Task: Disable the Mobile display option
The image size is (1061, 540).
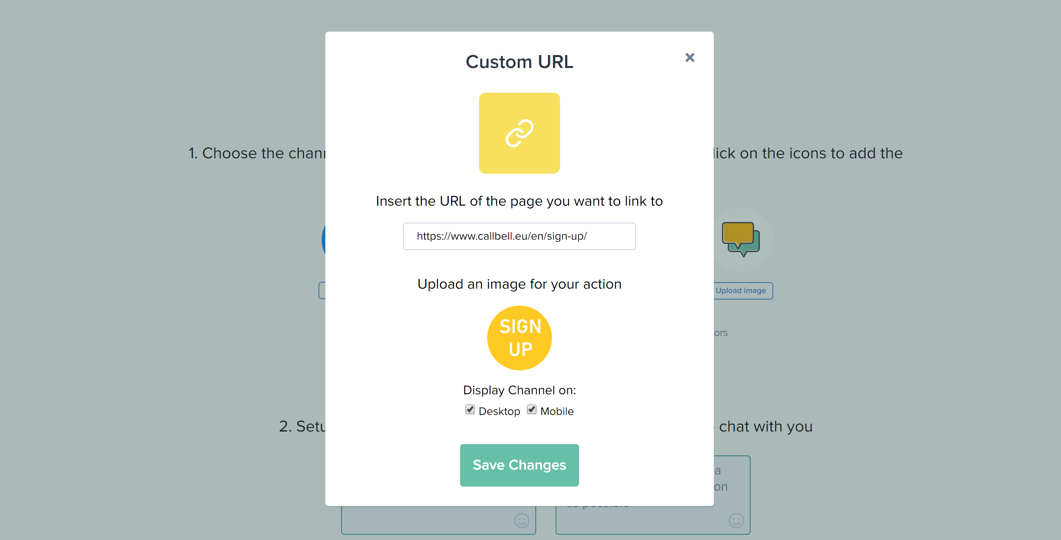Action: (531, 409)
